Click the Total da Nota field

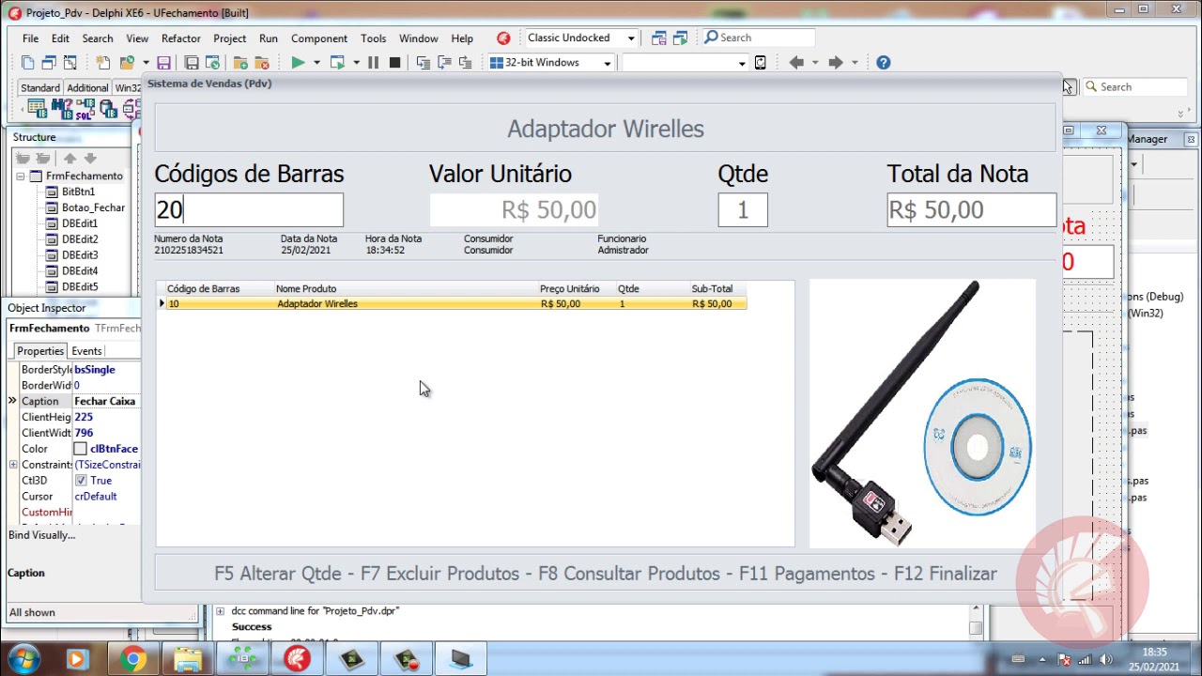pyautogui.click(x=971, y=209)
